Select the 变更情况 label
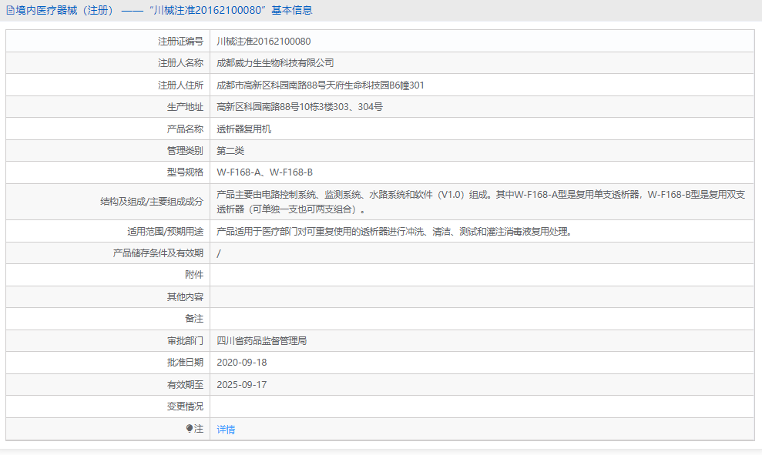This screenshot has height=455, width=762. coord(185,406)
